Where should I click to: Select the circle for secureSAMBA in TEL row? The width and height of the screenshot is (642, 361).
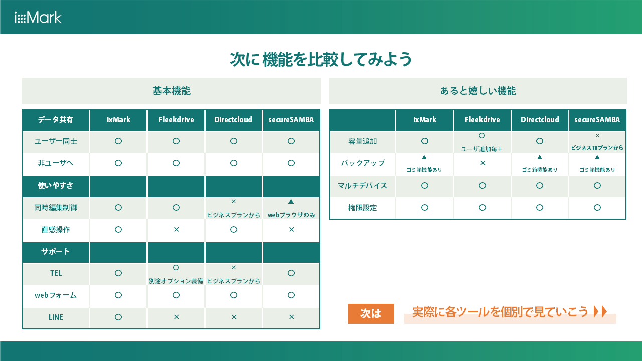click(x=291, y=273)
